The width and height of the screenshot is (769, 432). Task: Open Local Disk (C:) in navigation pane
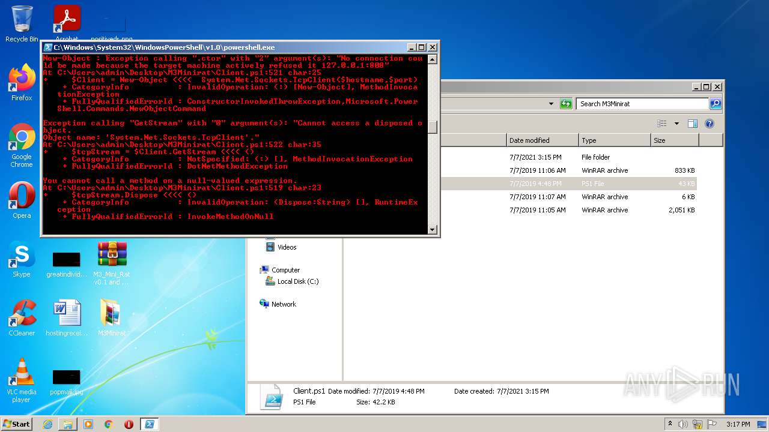292,281
